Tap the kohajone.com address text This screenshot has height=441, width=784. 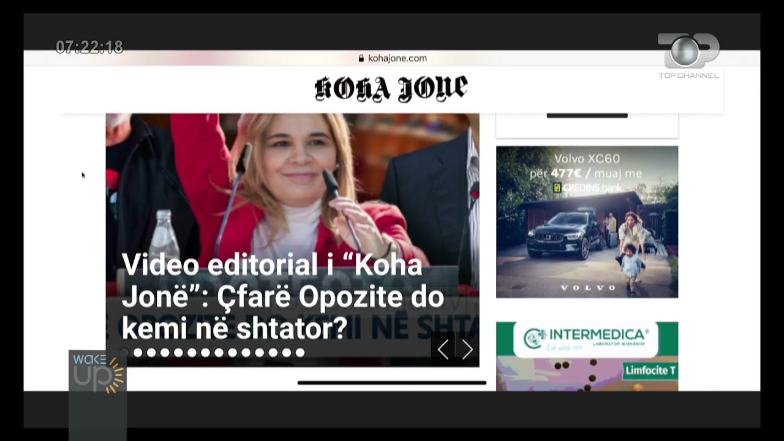[x=398, y=58]
